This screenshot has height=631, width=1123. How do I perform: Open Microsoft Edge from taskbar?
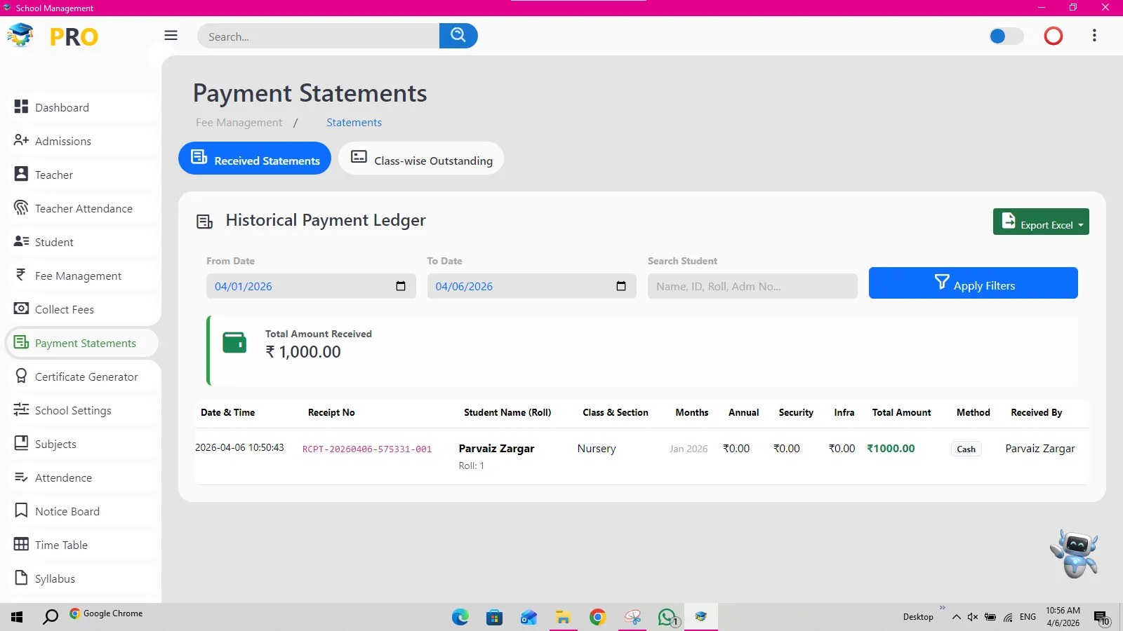point(460,617)
